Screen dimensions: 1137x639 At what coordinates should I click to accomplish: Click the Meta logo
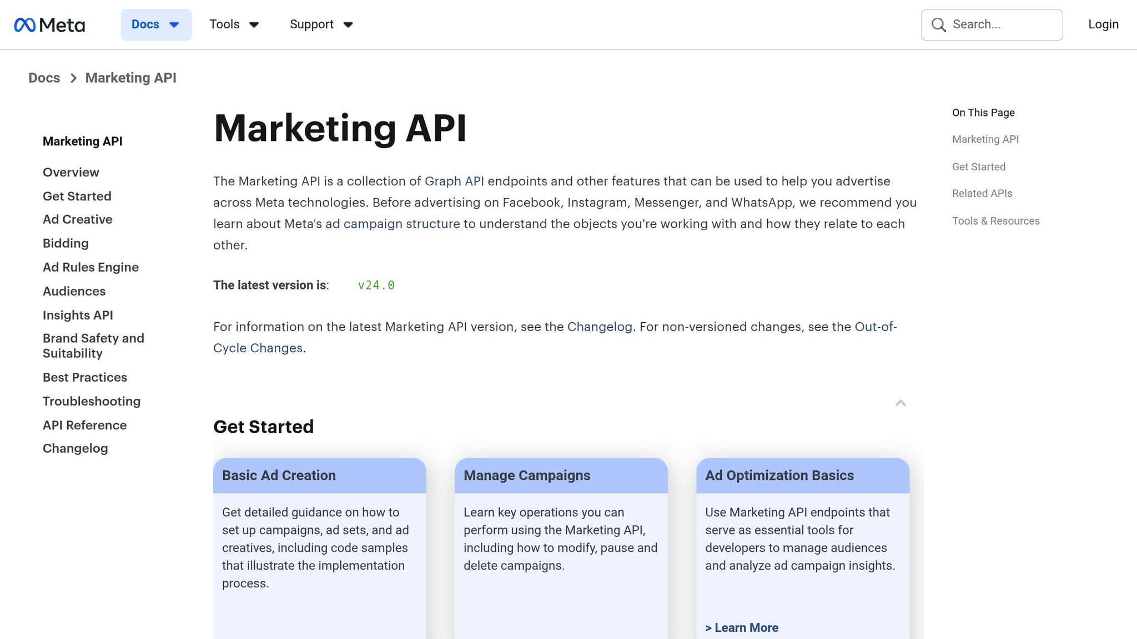[50, 24]
